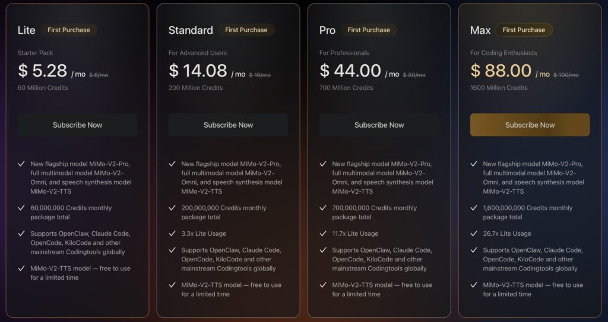
Task: Click the Standard plan First Purchase badge
Action: click(x=246, y=30)
